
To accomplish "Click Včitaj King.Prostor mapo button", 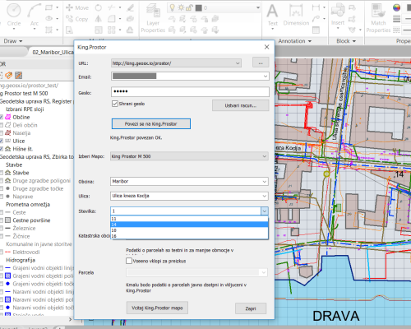I will click(x=157, y=308).
